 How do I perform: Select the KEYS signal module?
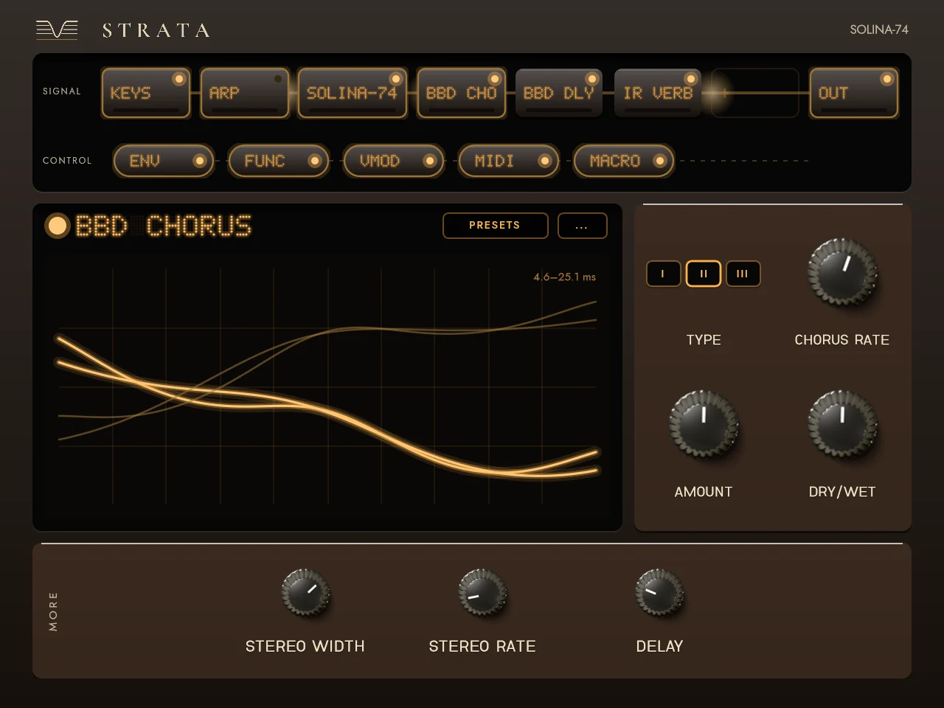pyautogui.click(x=146, y=93)
